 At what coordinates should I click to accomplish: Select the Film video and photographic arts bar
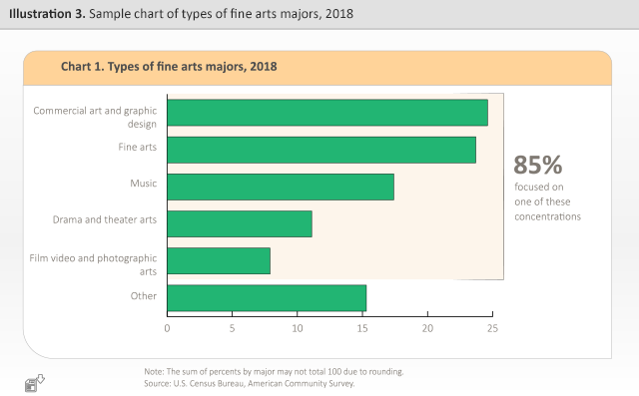pyautogui.click(x=219, y=261)
